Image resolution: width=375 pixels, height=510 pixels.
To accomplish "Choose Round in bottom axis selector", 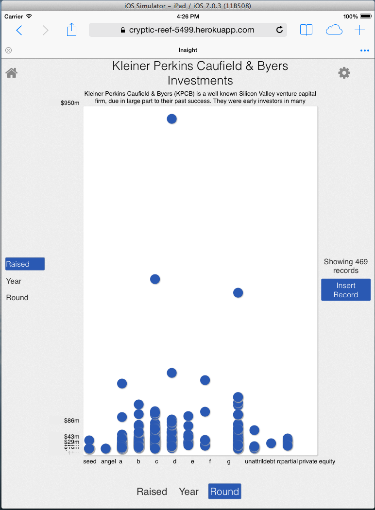I will click(225, 491).
